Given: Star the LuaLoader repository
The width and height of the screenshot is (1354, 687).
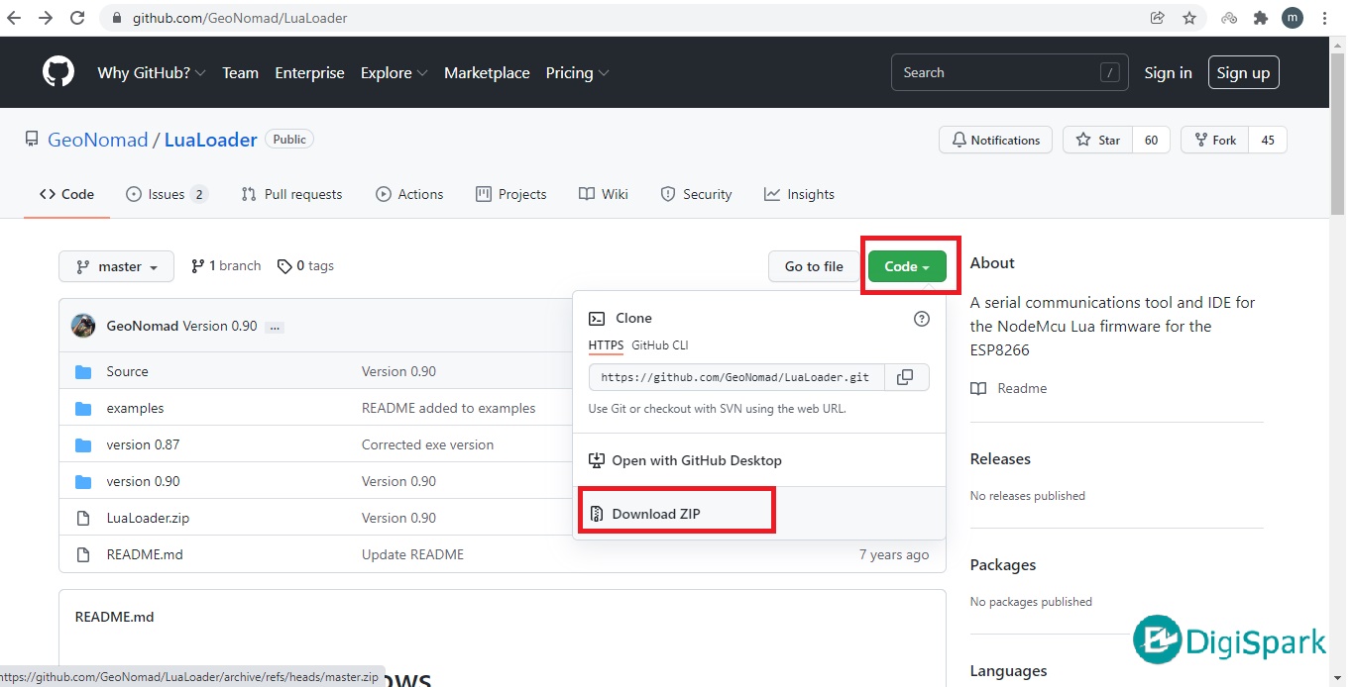Looking at the screenshot, I should coord(1098,140).
